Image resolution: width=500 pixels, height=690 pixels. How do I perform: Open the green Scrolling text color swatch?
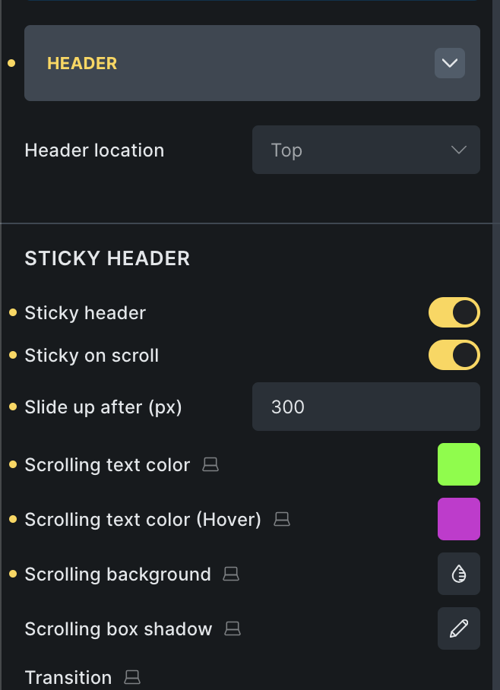point(459,464)
